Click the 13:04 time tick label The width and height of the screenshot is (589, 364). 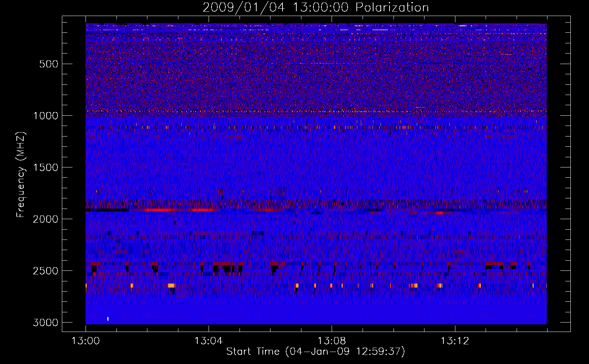(x=209, y=341)
